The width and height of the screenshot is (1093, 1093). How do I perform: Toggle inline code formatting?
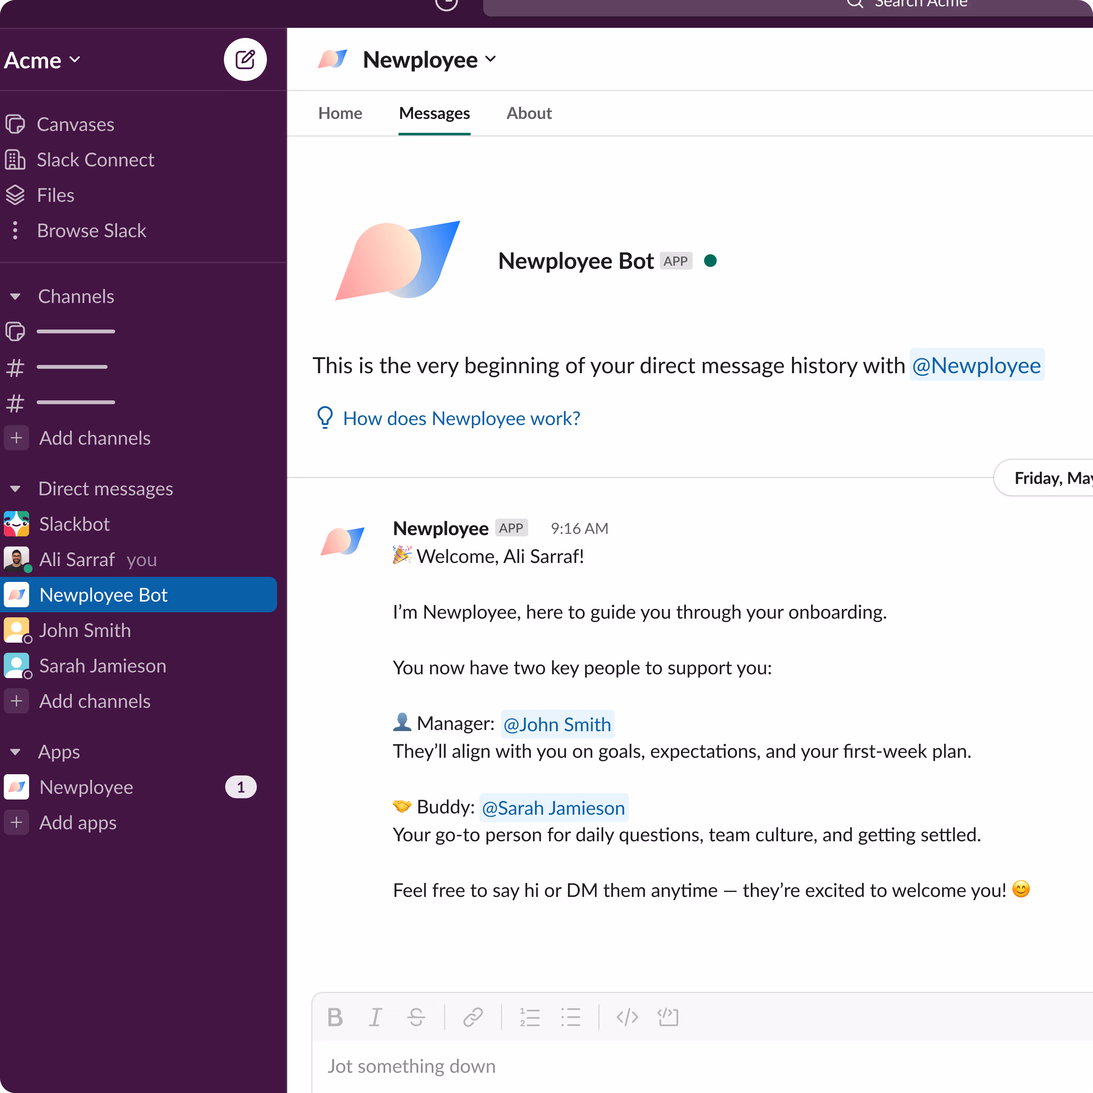point(627,1017)
